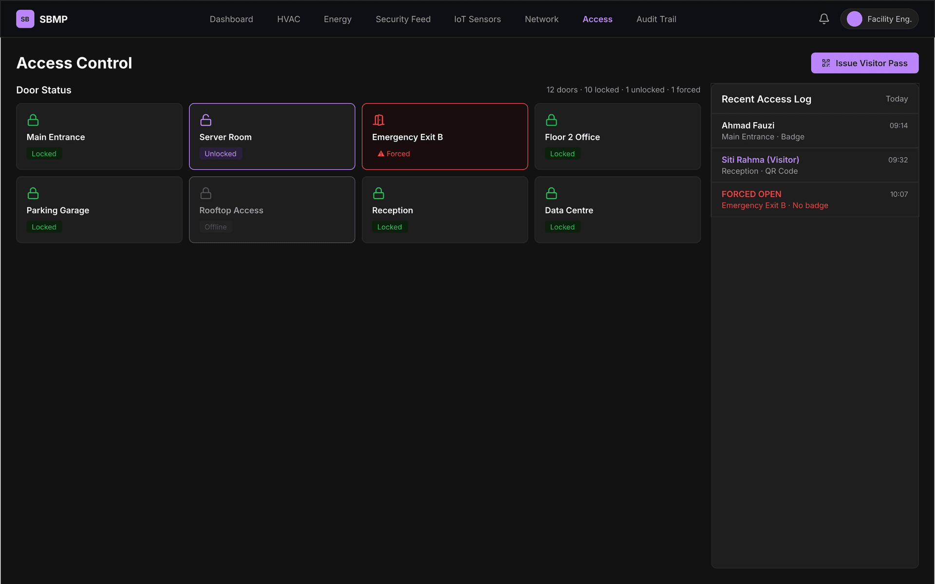Click the Rooftop Access gray lock icon
The width and height of the screenshot is (935, 584).
pos(206,193)
